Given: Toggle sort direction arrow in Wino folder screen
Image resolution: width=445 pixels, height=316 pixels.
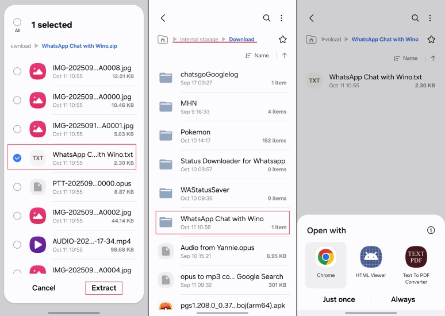Looking at the screenshot, I should [x=433, y=58].
